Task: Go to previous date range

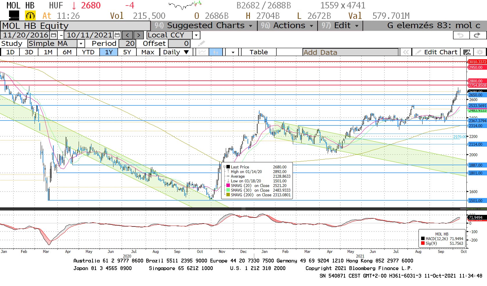Action: (x=127, y=35)
